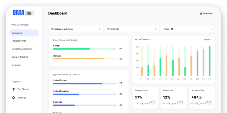Viewport: 227px width, 113px height.
Task: Click the Get Started lightbulb icon
Action: 13,89
